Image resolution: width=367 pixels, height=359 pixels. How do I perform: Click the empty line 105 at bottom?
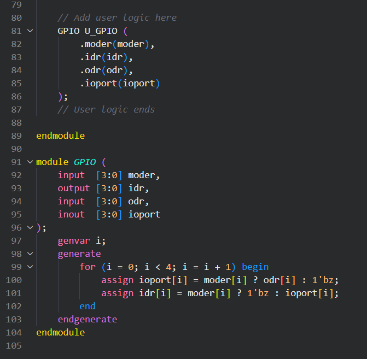click(164, 346)
